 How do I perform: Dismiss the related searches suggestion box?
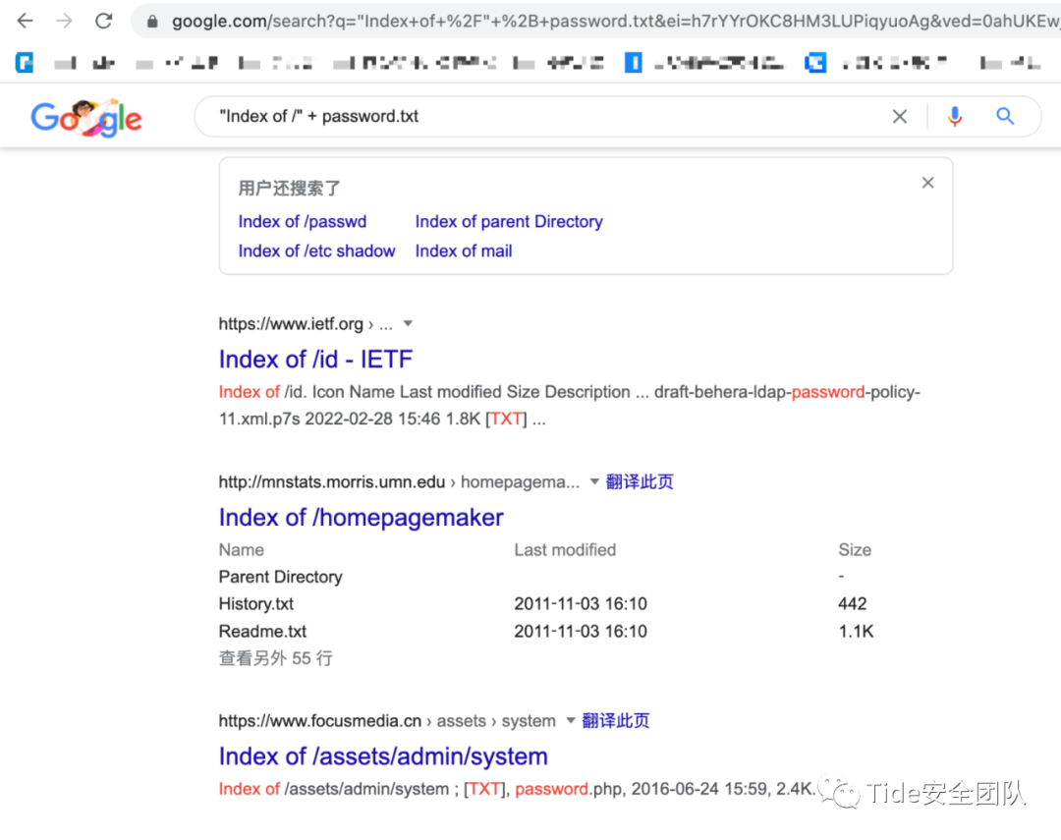(x=927, y=182)
